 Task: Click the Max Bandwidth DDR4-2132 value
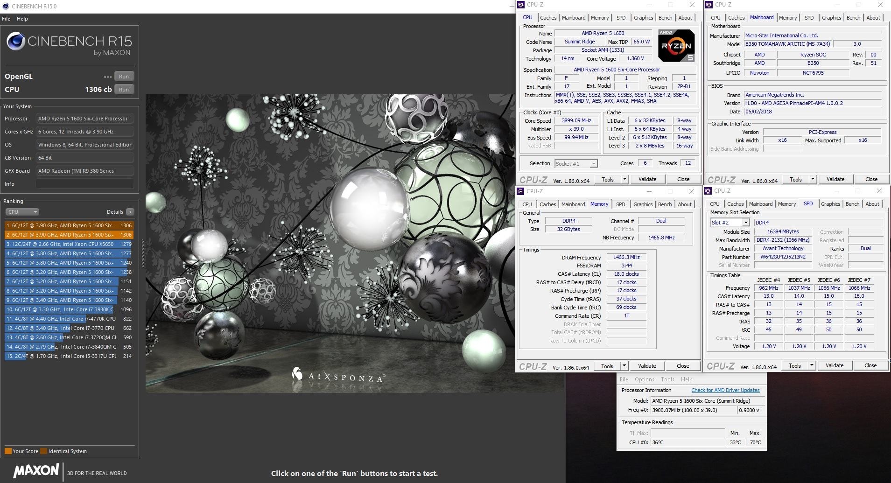coord(783,240)
